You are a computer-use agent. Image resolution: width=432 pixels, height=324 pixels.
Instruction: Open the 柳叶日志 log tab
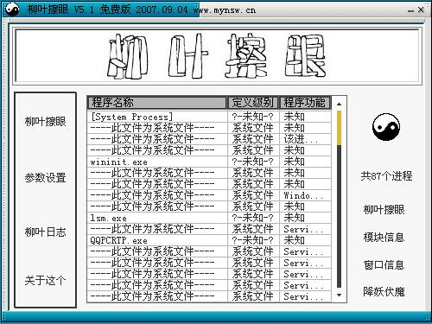point(45,232)
